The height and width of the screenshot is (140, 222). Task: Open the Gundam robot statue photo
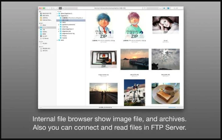[135, 93]
